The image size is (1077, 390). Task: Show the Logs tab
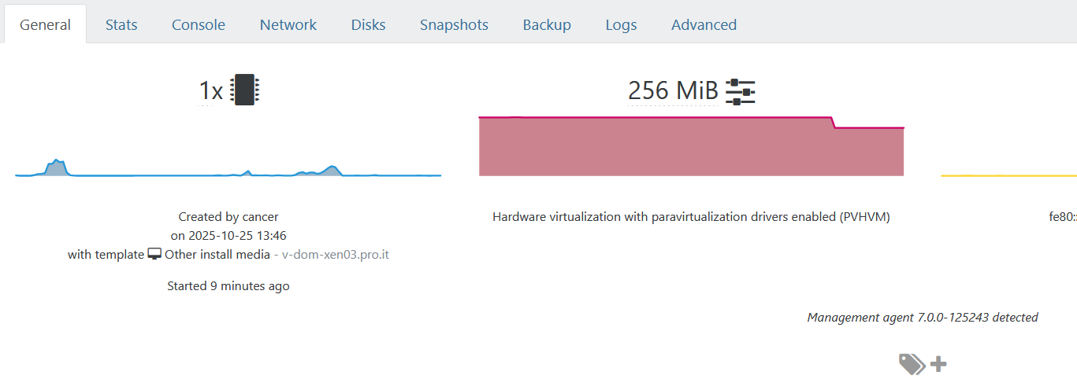click(621, 25)
